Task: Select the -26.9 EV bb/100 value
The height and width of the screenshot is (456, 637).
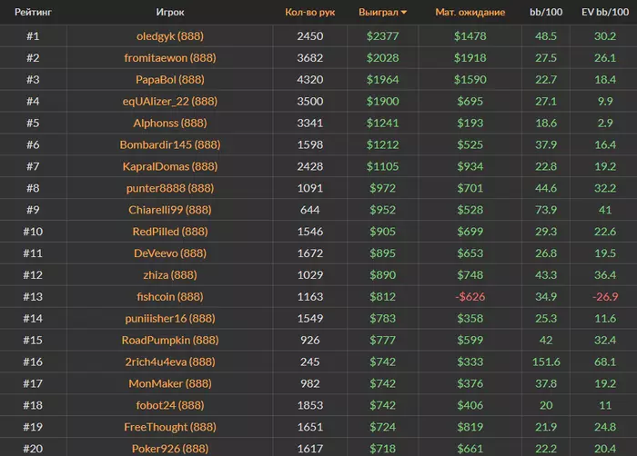Action: tap(605, 296)
